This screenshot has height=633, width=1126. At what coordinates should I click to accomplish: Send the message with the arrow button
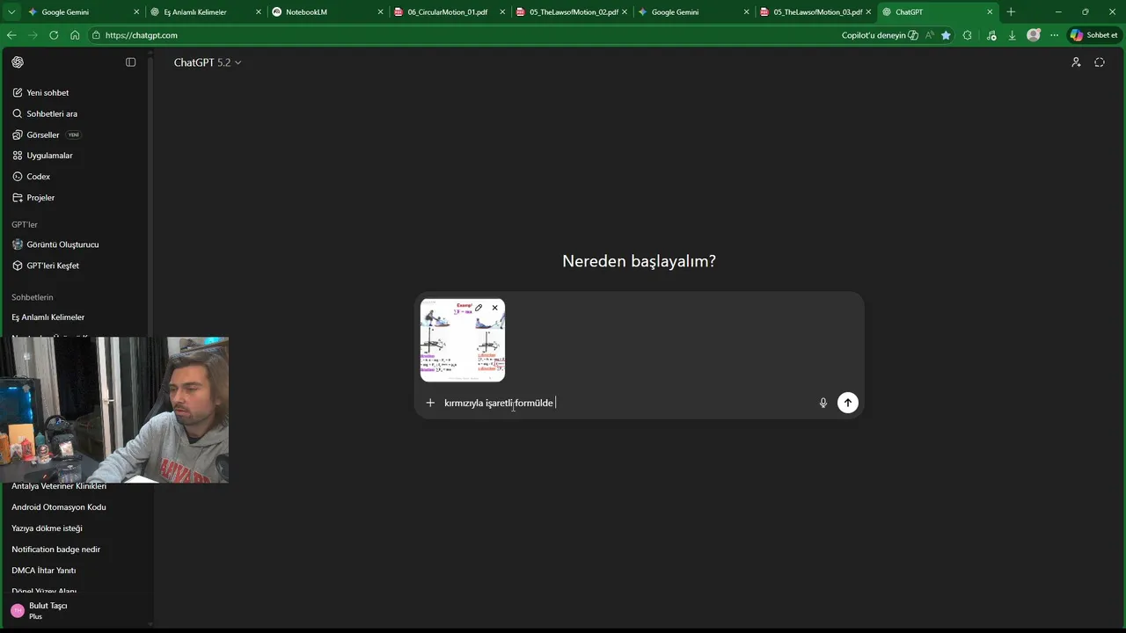[848, 403]
